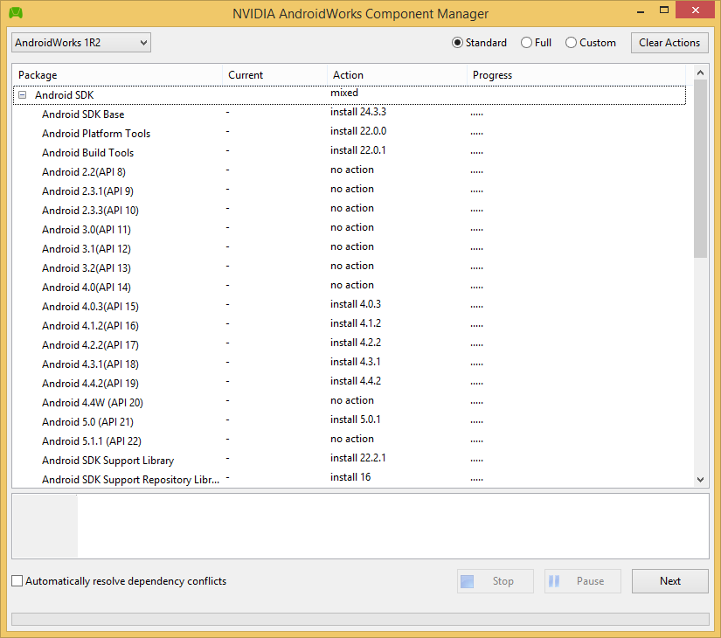Select the Android Build Tools row
Screen dimensions: 721x638
tap(350, 153)
